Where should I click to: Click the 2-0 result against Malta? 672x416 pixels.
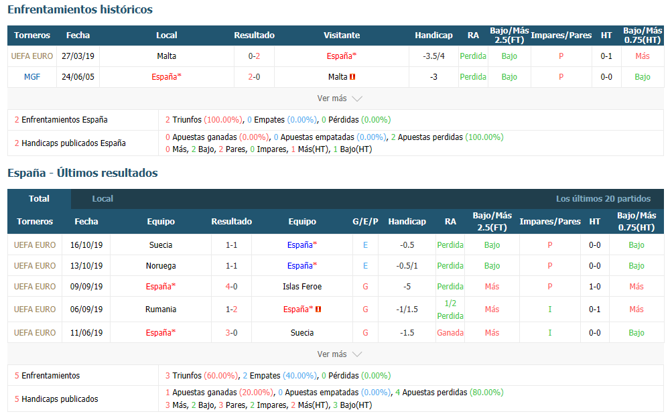[254, 77]
